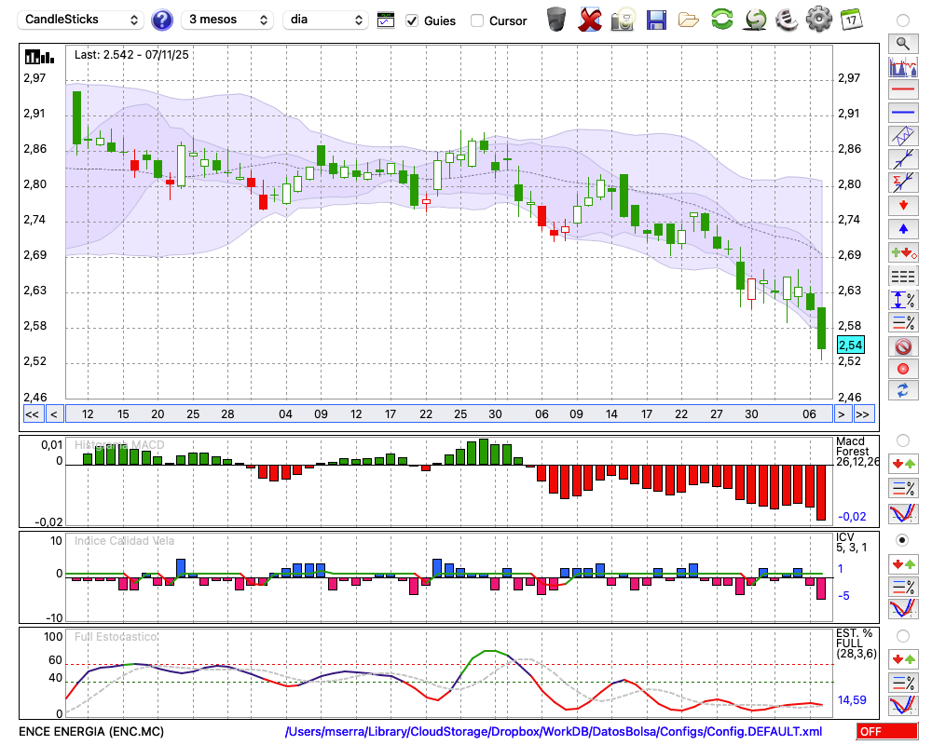Uncheck the Guies checkbox
Viewport: 932px width, 745px height.
(413, 20)
